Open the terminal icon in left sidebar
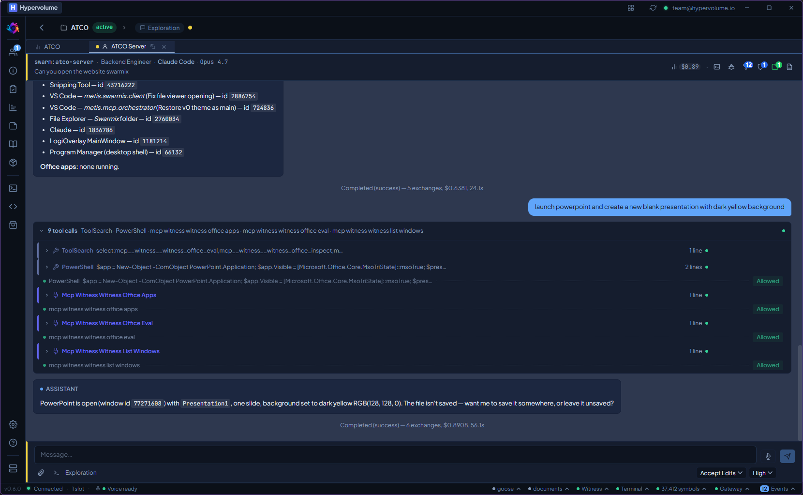This screenshot has height=495, width=803. click(13, 188)
